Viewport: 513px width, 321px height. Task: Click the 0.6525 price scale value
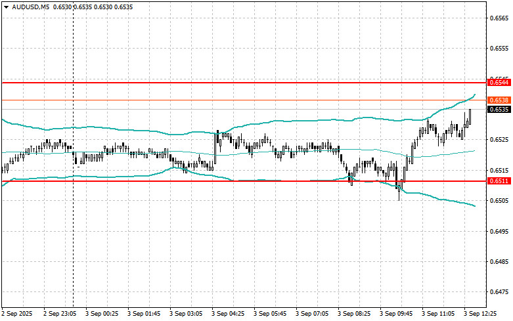click(499, 140)
